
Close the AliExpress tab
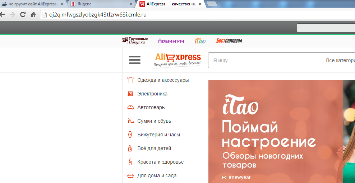tap(200, 4)
